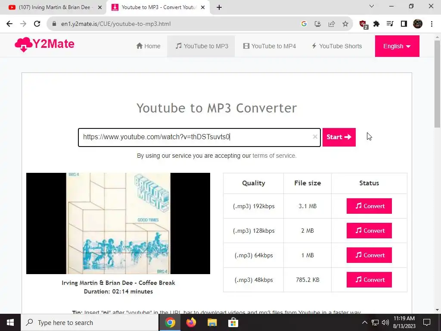The image size is (441, 331).
Task: Select YouTube to MP3 nav item
Action: (x=202, y=46)
